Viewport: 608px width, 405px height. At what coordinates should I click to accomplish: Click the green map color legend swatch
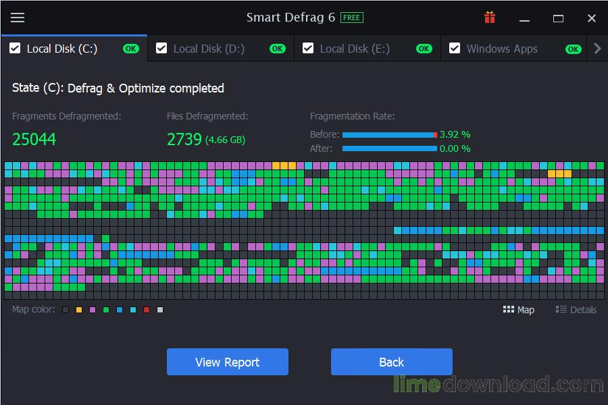[x=105, y=310]
